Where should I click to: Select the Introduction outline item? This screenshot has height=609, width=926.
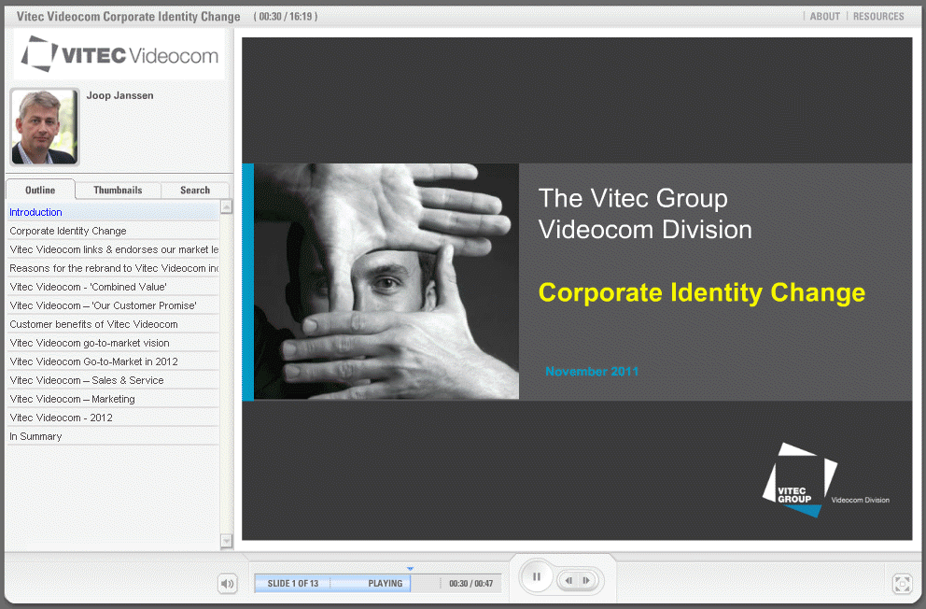tap(113, 212)
